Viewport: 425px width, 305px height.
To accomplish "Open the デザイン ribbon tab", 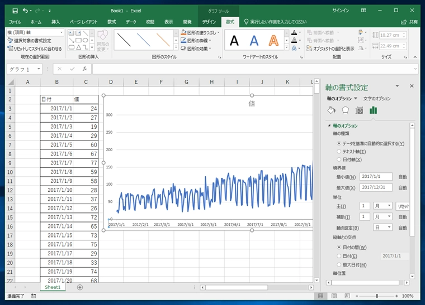I will (x=209, y=22).
